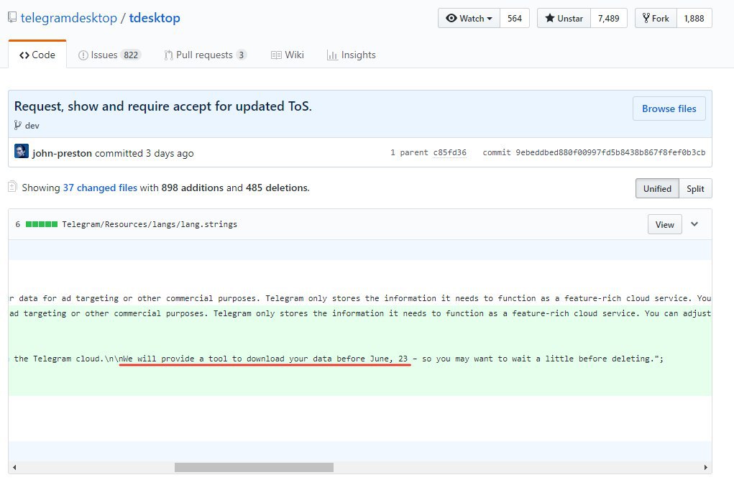The width and height of the screenshot is (734, 480).
Task: Click the green diffstat bar
Action: tap(42, 224)
